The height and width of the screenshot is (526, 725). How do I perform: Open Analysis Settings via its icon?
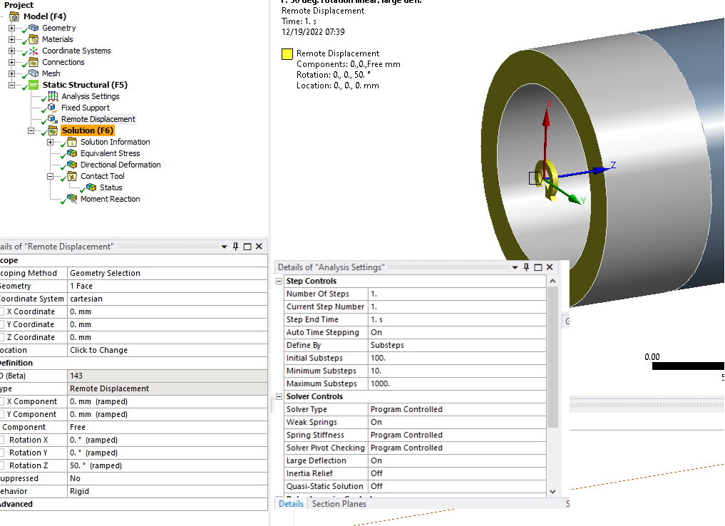(53, 96)
